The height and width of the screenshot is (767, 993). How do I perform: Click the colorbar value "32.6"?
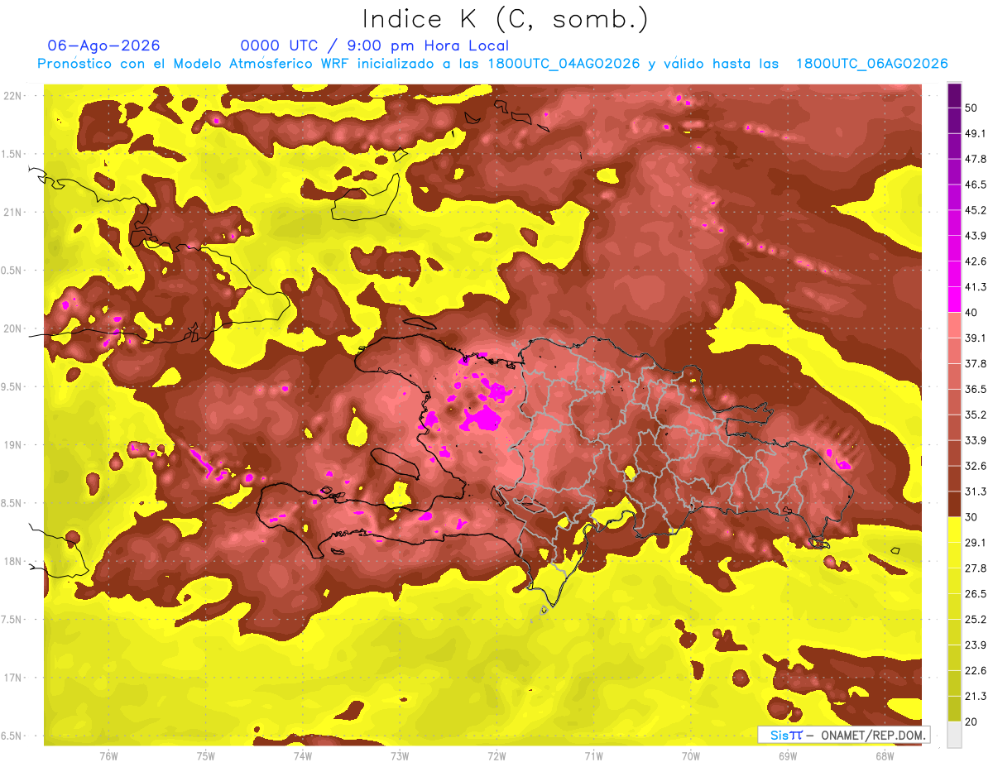(976, 466)
